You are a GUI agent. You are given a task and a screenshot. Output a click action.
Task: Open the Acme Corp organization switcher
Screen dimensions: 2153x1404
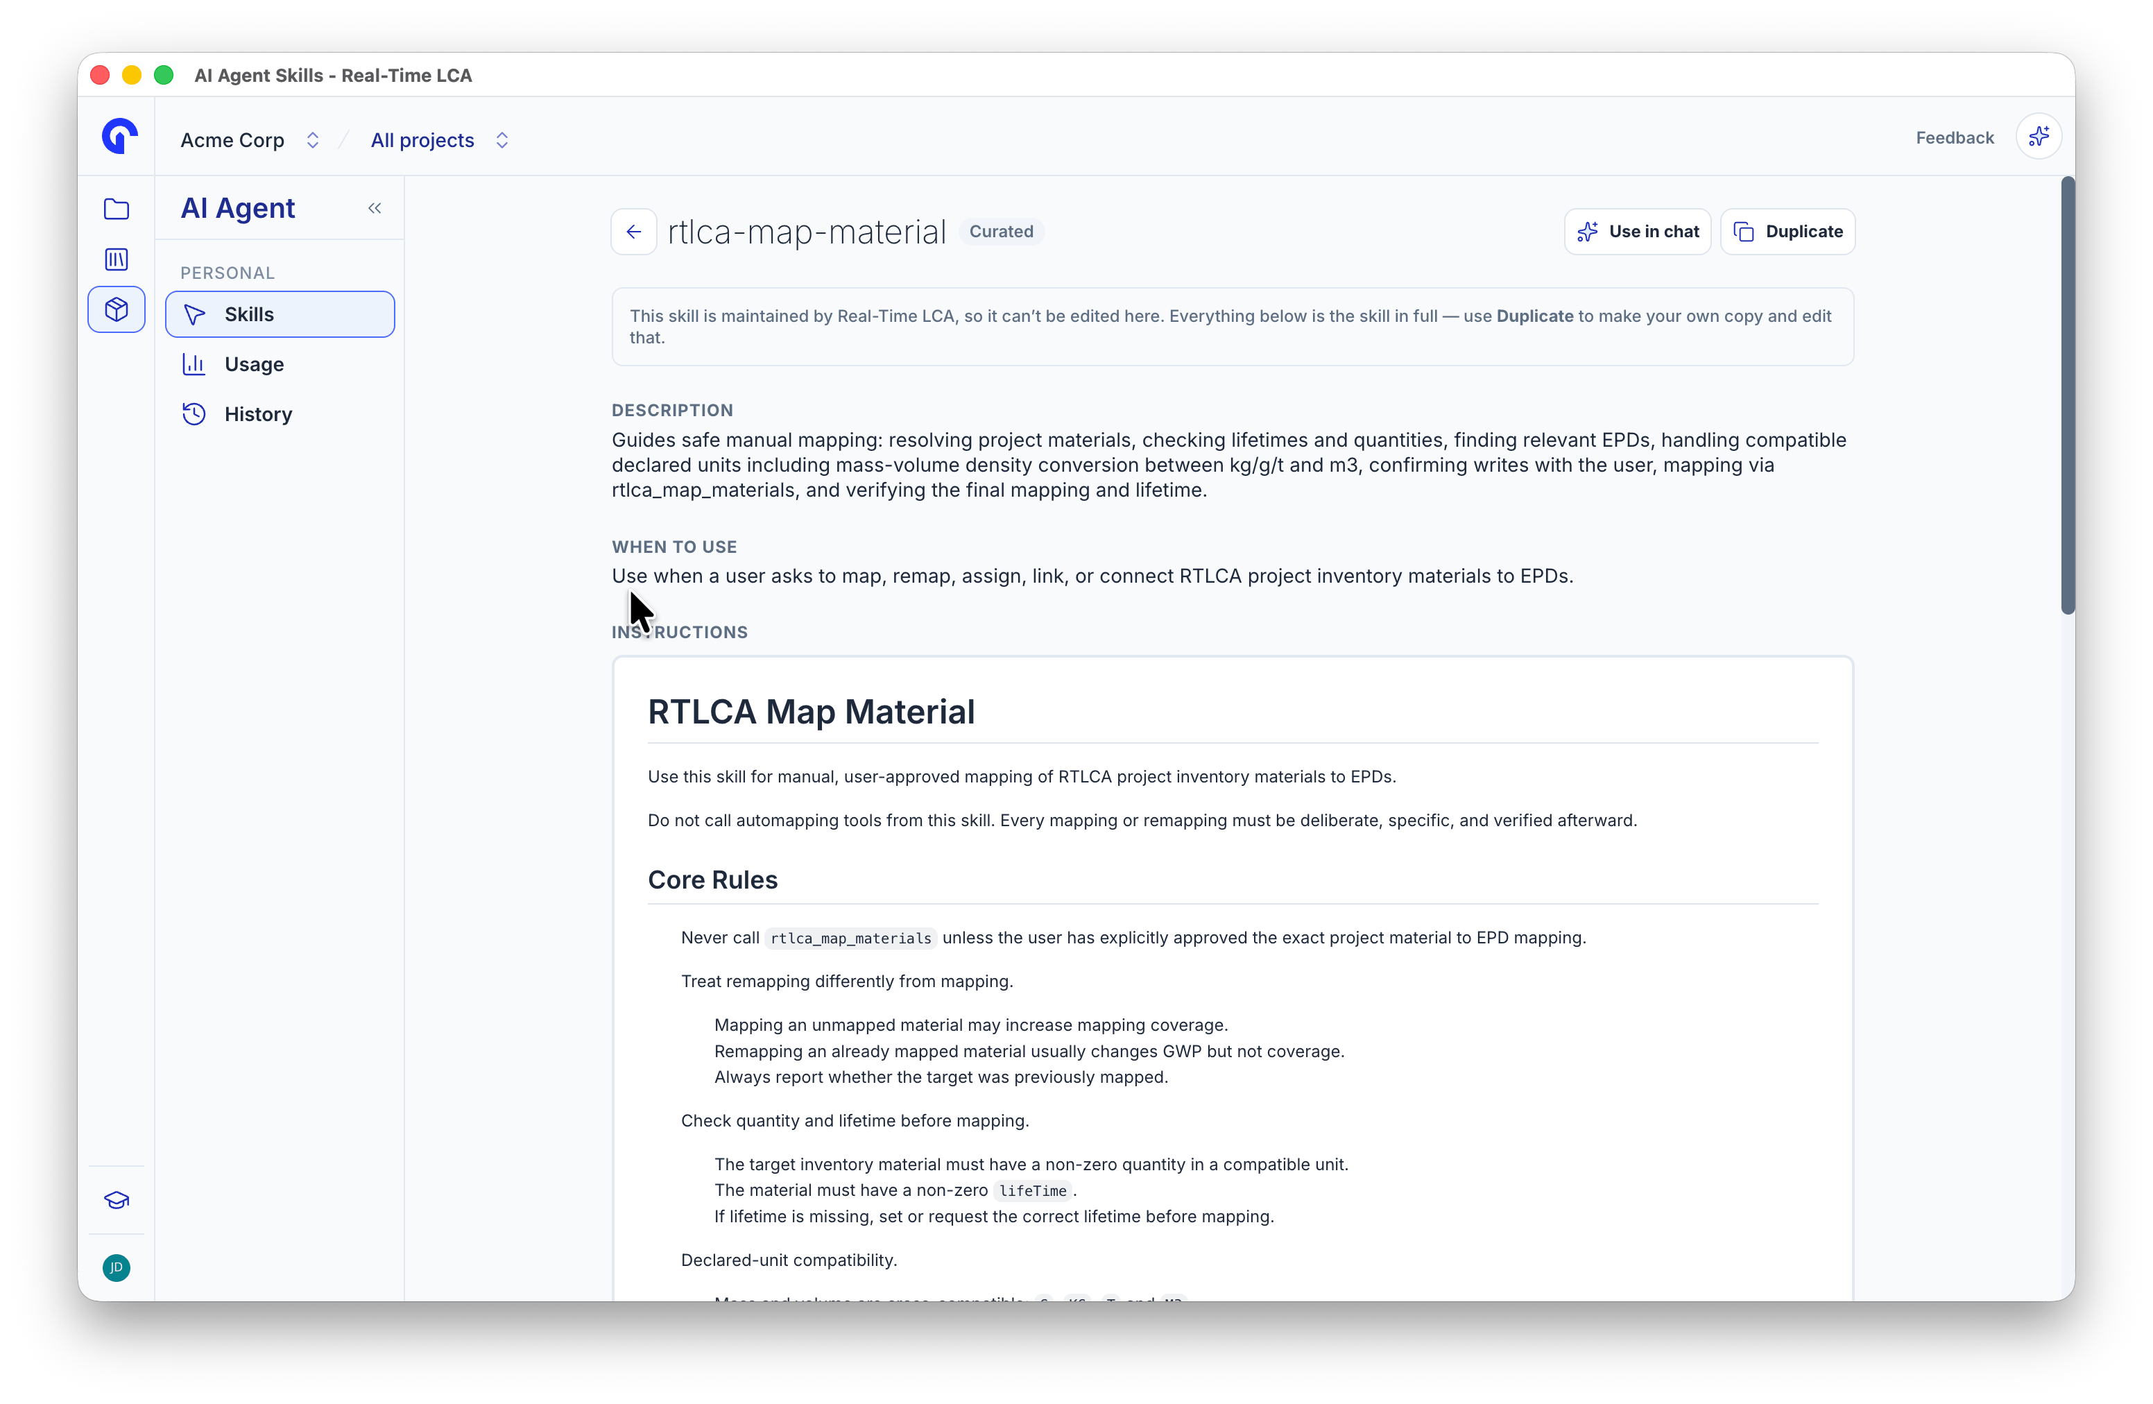pos(250,140)
